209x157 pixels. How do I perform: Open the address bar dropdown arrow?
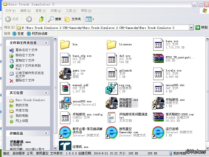191,28
